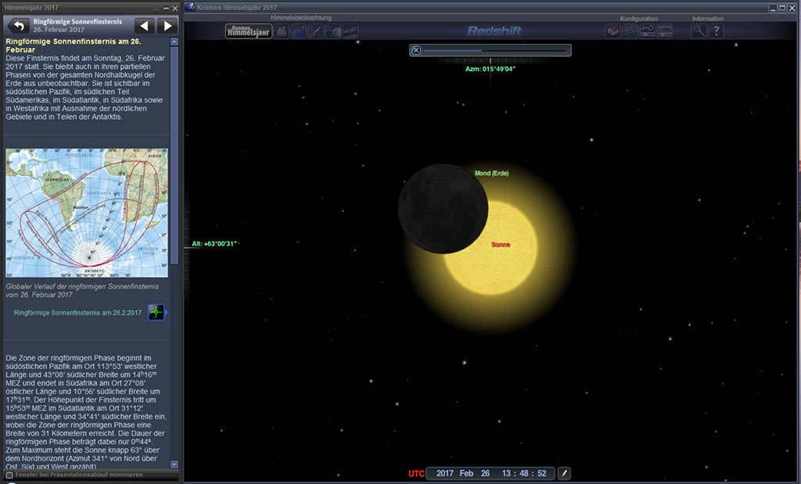Launch eclipse simulation via green crosshair icon
Image resolution: width=801 pixels, height=484 pixels.
(156, 312)
